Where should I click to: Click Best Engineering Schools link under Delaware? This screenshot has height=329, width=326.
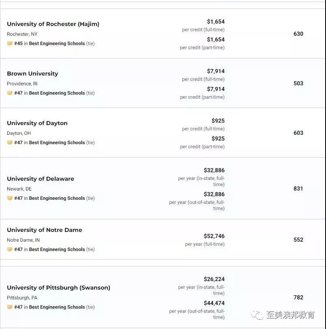tap(57, 198)
